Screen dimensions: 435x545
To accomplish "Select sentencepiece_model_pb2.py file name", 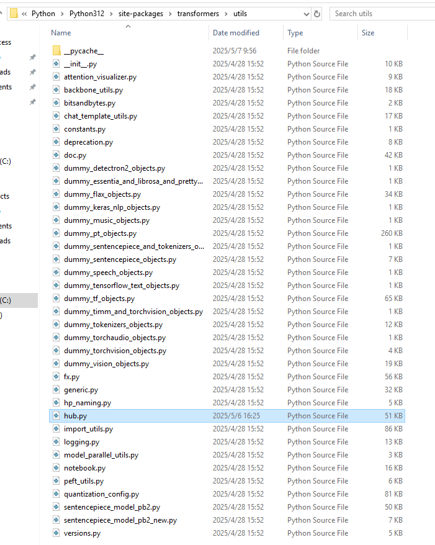I will click(112, 507).
